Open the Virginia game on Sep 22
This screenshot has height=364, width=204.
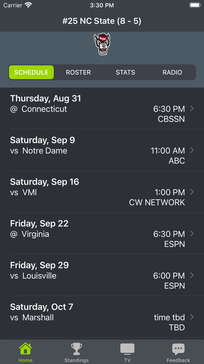[x=102, y=234]
